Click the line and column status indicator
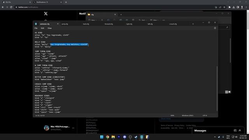This screenshot has height=140, width=249. (x=40, y=115)
